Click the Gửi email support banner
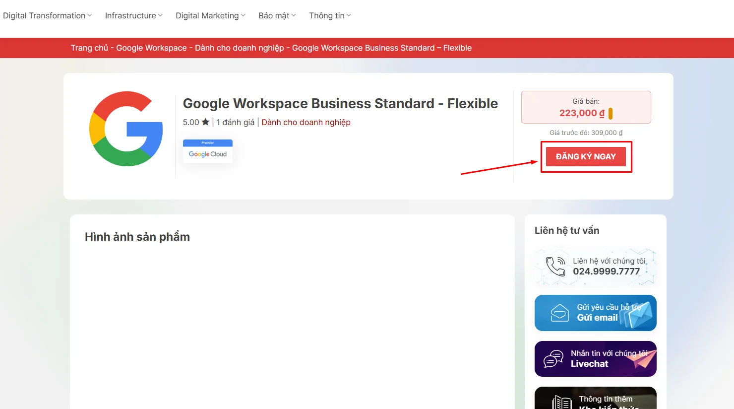 pos(595,313)
